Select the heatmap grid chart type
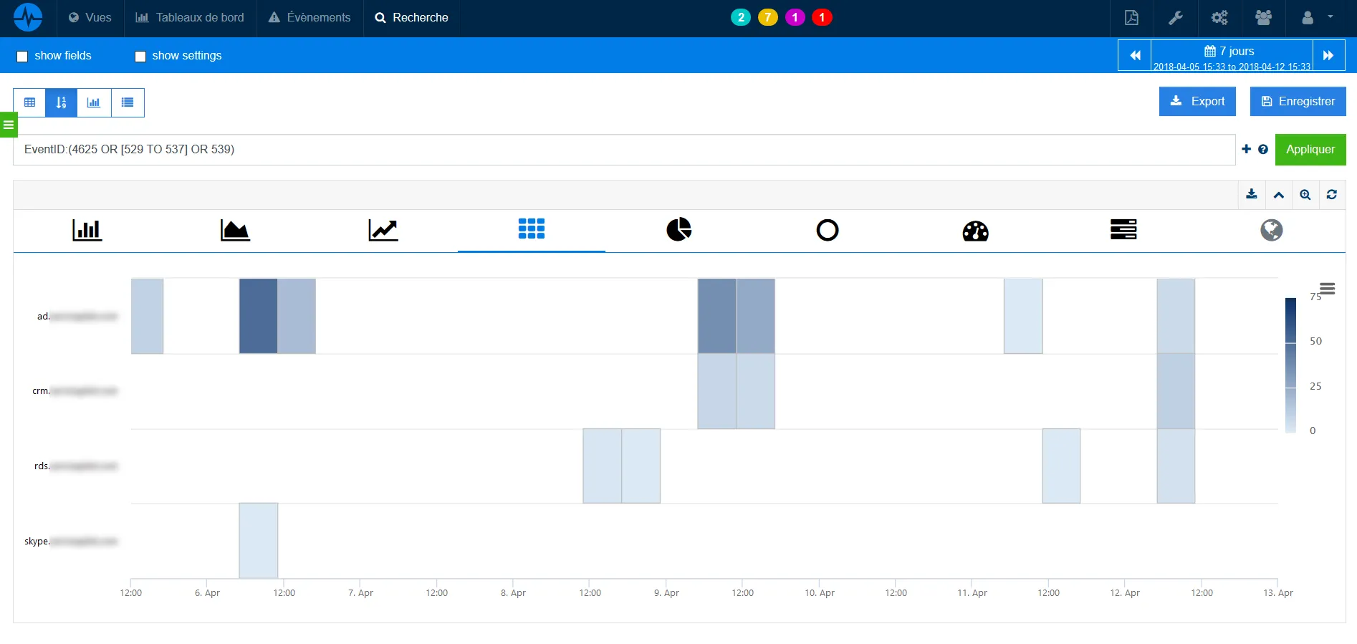Screen dimensions: 1357x644 coord(531,229)
